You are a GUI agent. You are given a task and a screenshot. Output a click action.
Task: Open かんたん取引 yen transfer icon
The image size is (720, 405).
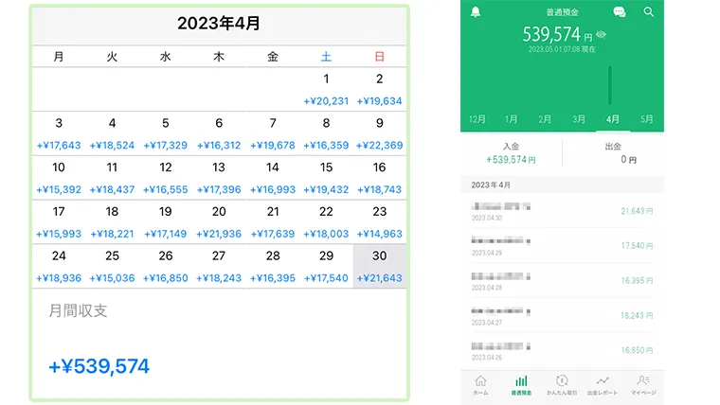[562, 384]
